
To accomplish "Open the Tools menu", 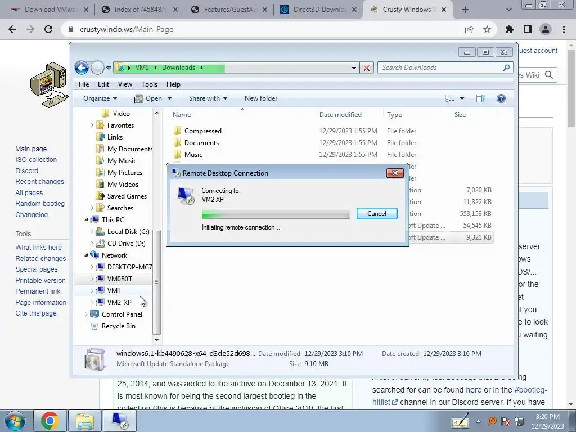I will [x=149, y=84].
